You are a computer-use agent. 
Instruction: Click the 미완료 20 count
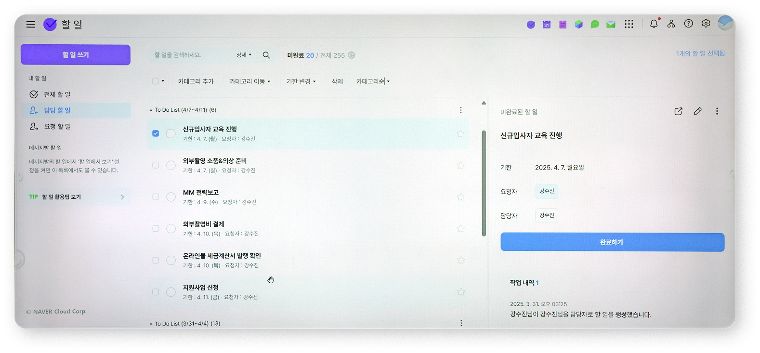(x=301, y=55)
